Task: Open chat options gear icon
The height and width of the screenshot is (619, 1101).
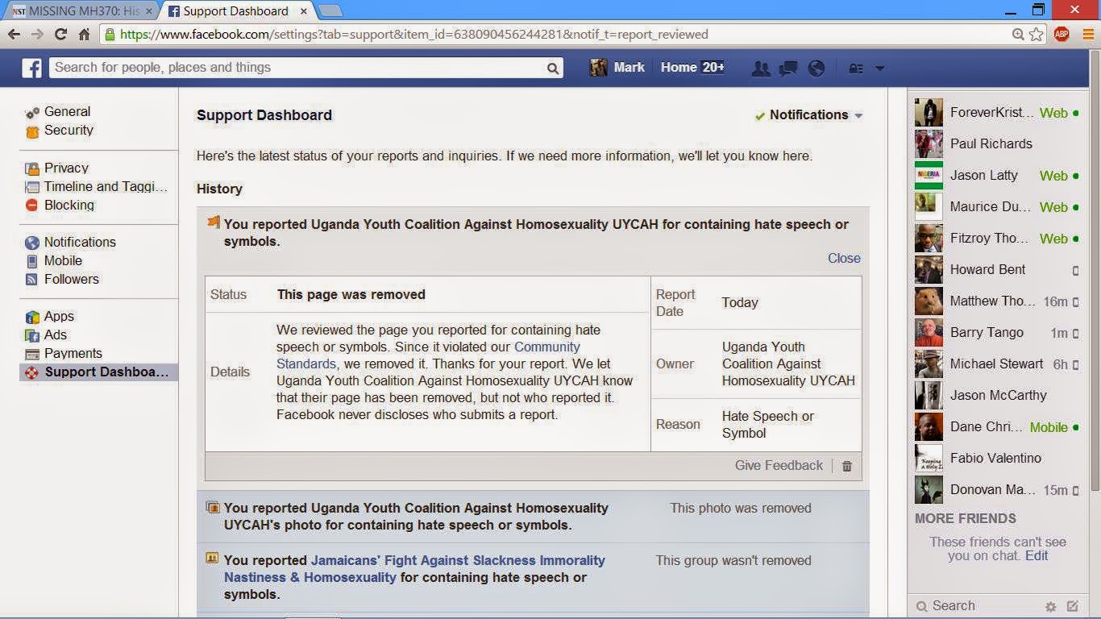Action: click(1050, 606)
